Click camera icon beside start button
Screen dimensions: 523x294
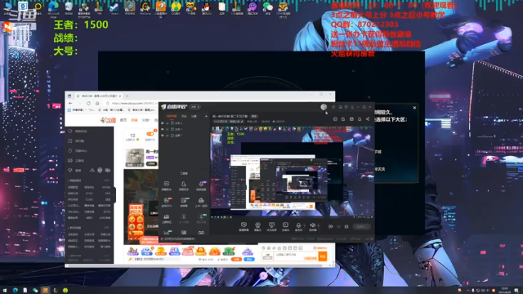click(x=330, y=227)
